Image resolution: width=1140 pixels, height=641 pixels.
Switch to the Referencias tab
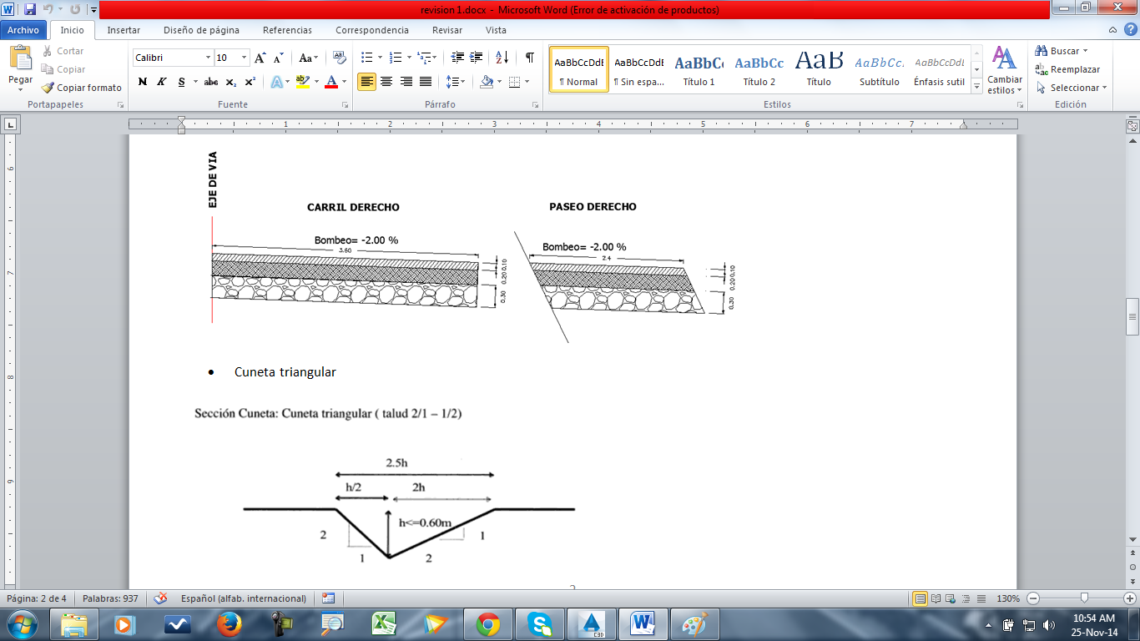tap(287, 30)
